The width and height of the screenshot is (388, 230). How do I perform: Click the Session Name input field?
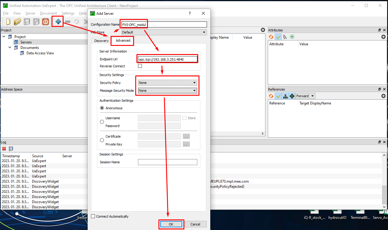tap(167, 162)
